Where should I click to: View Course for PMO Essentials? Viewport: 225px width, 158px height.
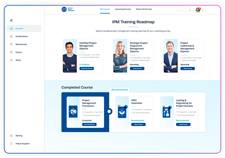coord(139,124)
